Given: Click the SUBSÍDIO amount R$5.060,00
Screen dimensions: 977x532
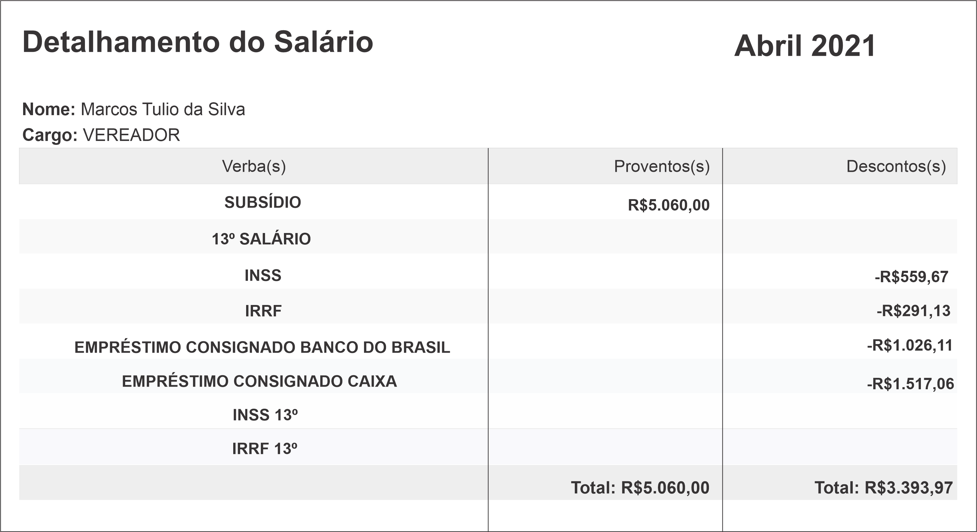Looking at the screenshot, I should (668, 205).
